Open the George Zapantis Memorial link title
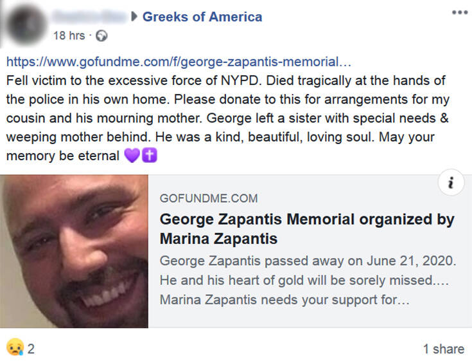472x361 pixels. pyautogui.click(x=306, y=228)
